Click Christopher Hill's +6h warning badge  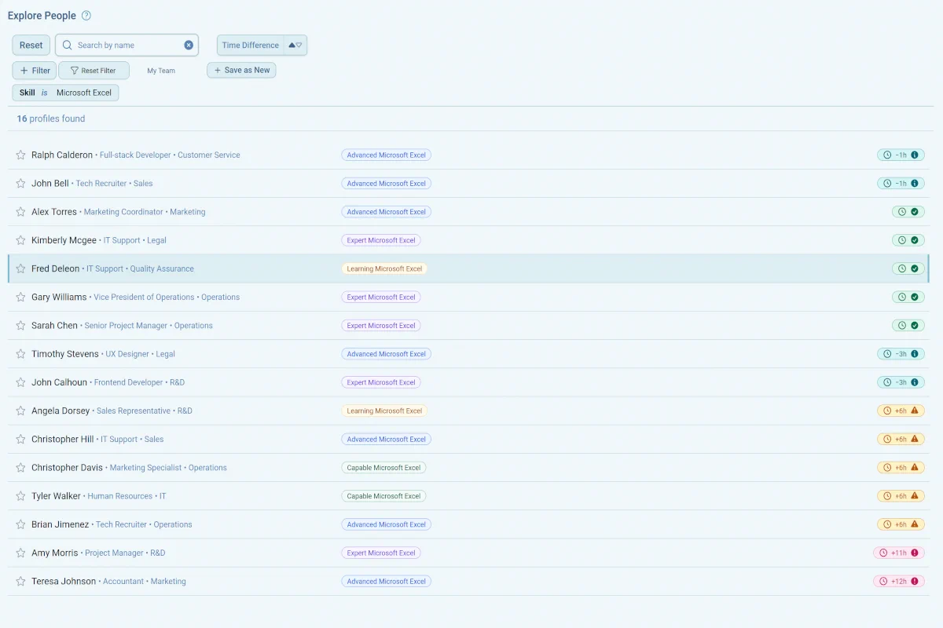click(x=901, y=440)
